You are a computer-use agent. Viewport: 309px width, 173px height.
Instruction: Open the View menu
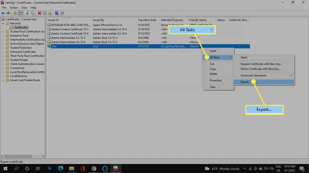point(24,8)
